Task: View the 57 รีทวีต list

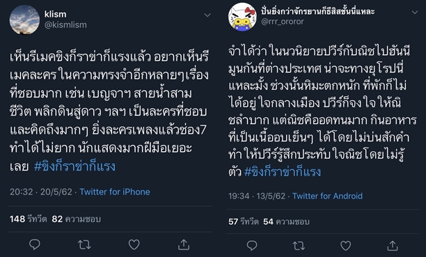Action: tap(244, 221)
